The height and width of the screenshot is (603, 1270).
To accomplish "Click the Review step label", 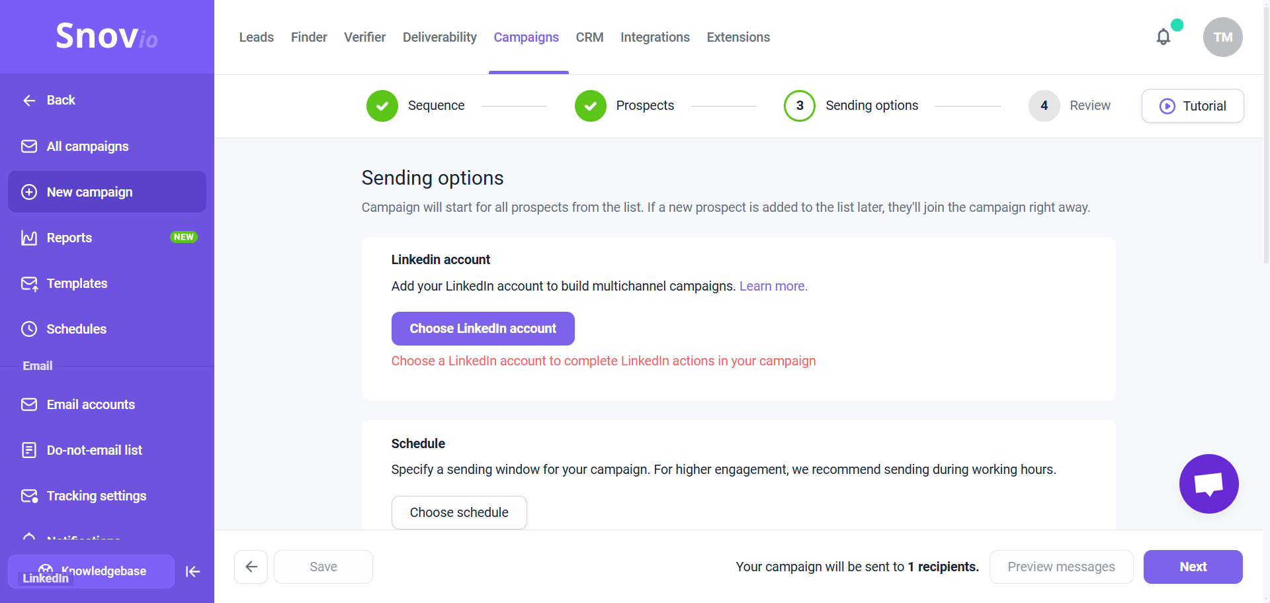I will click(1090, 106).
